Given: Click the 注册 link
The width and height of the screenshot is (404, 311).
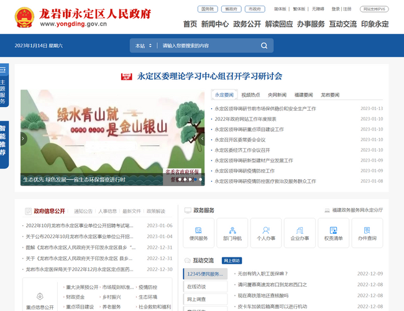Looking at the screenshot, I should (x=347, y=9).
